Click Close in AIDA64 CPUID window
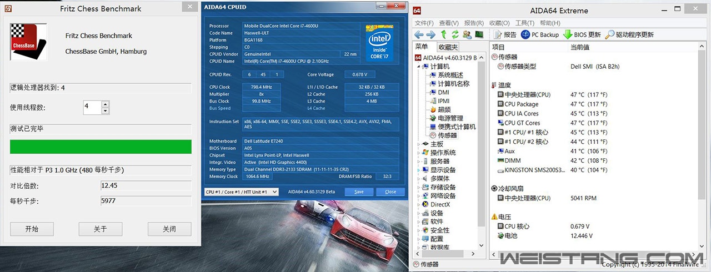711x272 pixels. click(390, 192)
